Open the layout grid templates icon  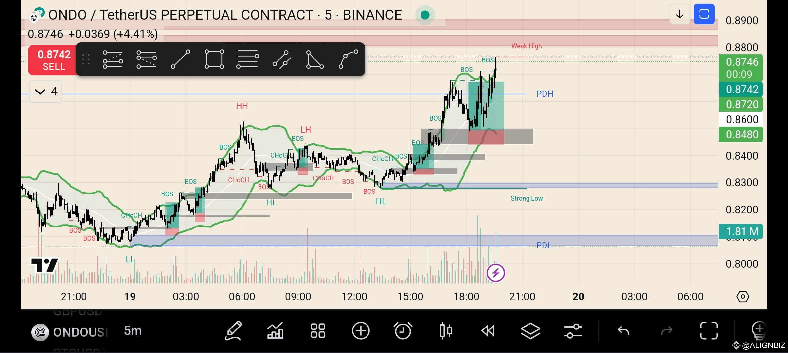tap(318, 331)
